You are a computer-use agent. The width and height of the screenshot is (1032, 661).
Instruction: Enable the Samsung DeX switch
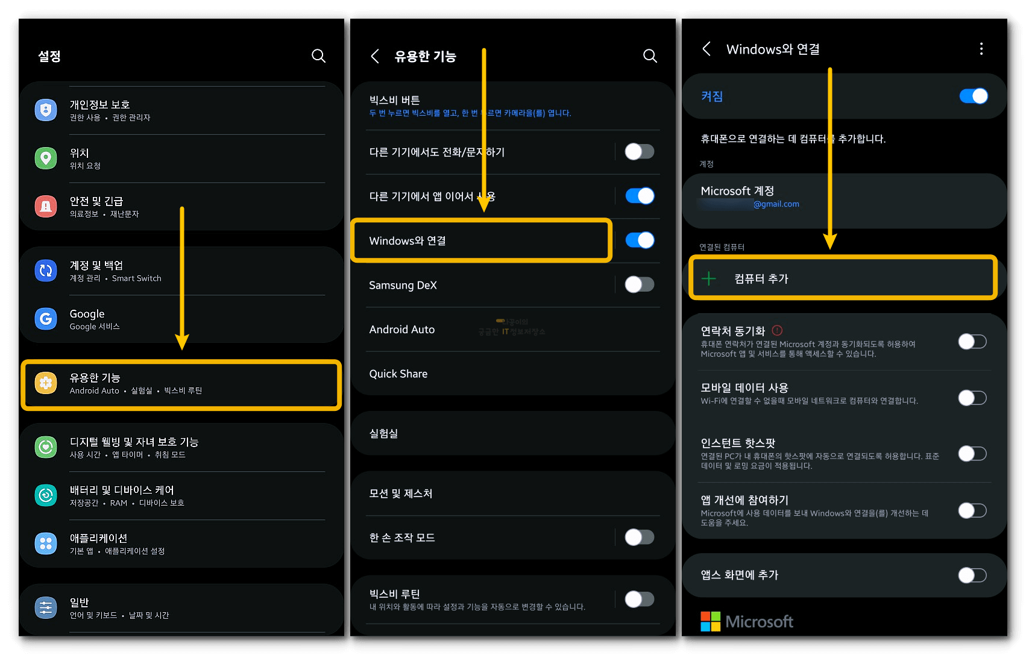640,284
